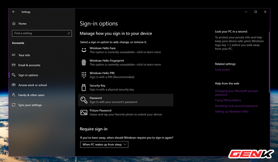Click the Home house icon
This screenshot has height=162, width=278.
pyautogui.click(x=14, y=23)
